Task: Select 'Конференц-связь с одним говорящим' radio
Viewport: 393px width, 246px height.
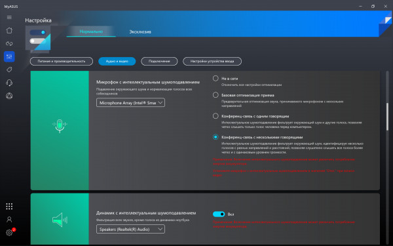Action: tap(215, 116)
